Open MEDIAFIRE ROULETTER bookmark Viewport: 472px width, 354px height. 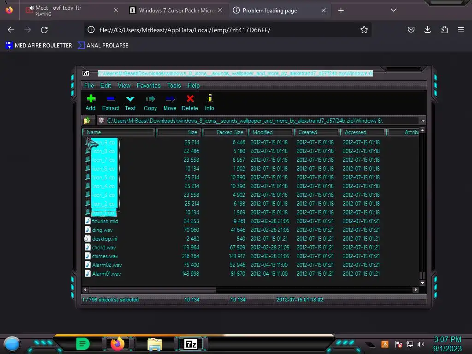pos(39,46)
